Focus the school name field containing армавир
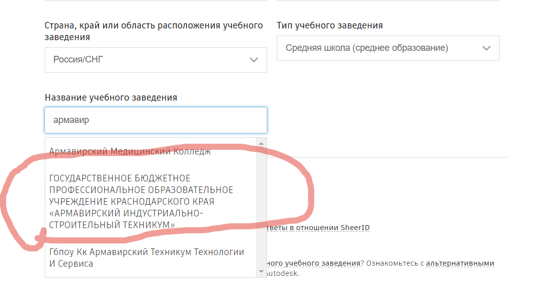This screenshot has width=553, height=286. (155, 120)
